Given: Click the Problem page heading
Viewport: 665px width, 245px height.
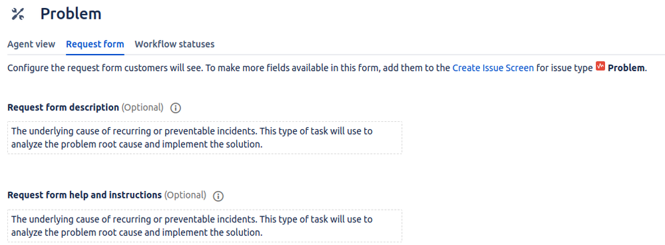Looking at the screenshot, I should point(71,14).
